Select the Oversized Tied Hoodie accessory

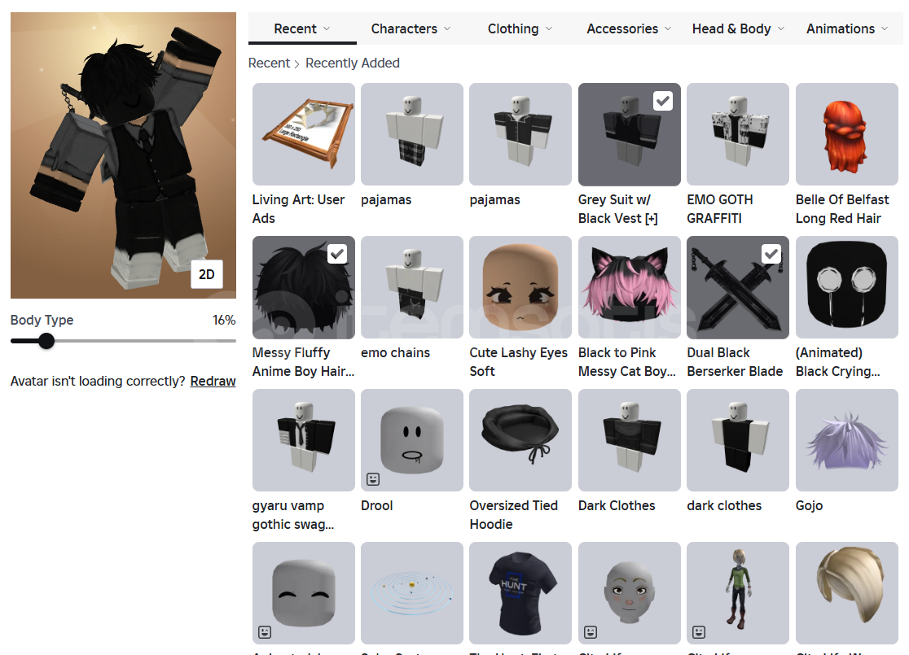pos(520,440)
